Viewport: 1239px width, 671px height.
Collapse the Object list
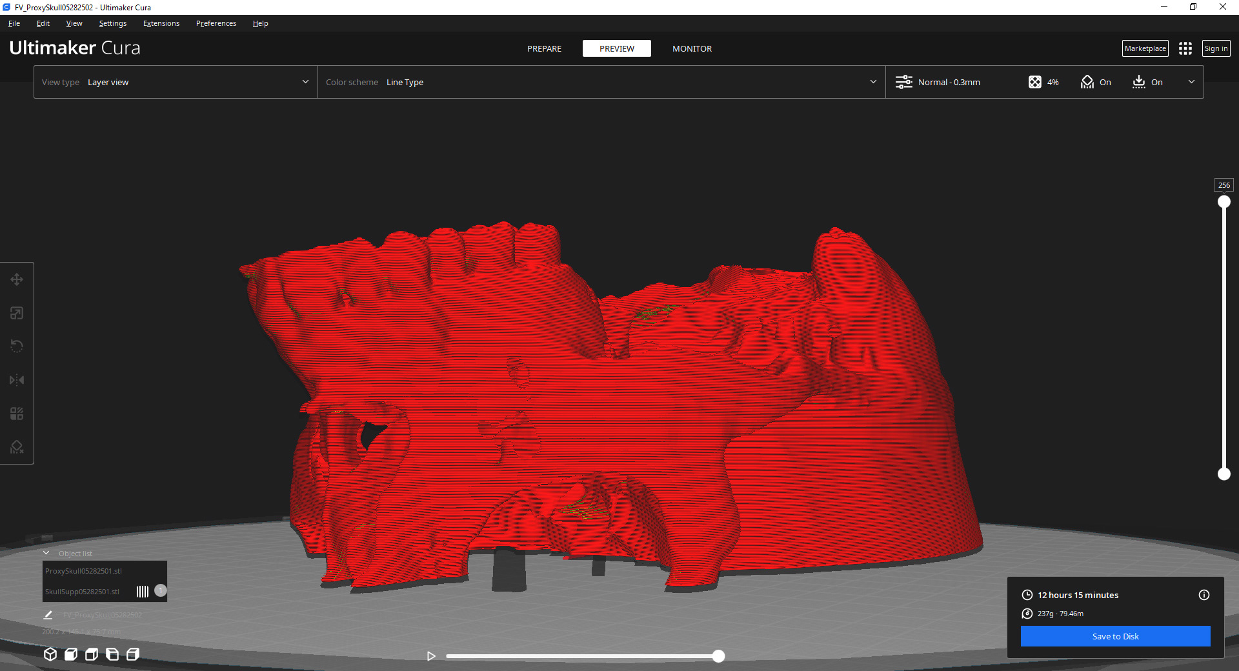pos(46,553)
